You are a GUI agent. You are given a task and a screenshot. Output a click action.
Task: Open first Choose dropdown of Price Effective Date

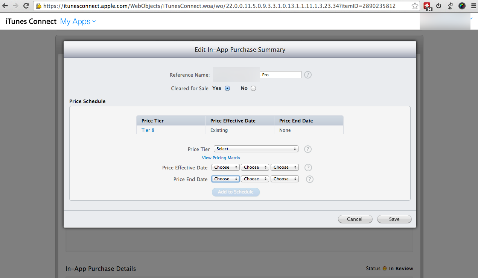225,167
